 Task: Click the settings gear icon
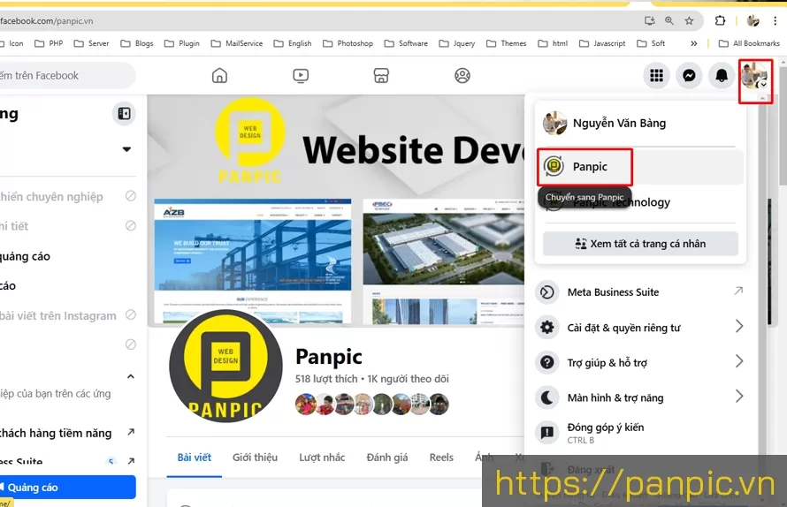point(547,328)
